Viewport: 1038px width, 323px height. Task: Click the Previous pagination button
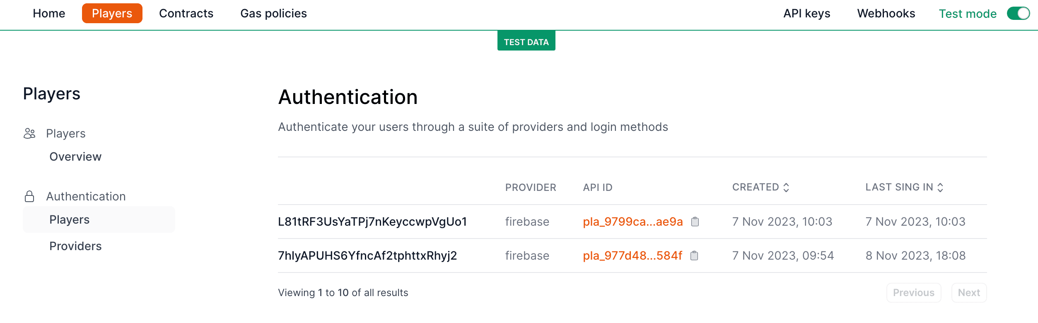[913, 293]
